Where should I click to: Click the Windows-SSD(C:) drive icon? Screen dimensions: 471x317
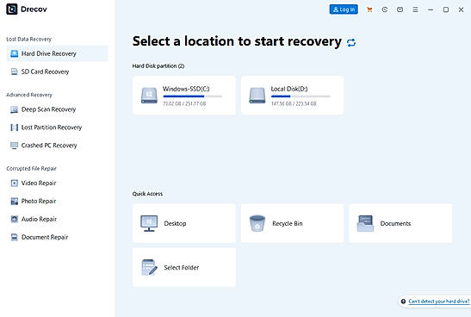tap(149, 96)
